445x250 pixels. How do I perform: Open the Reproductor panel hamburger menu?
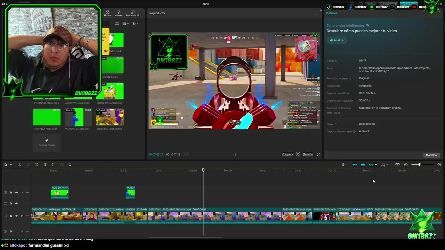click(x=317, y=13)
